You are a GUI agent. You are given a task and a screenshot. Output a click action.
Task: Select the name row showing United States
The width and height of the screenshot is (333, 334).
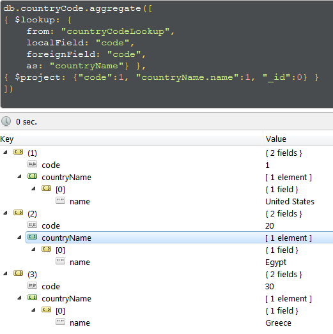tap(166, 201)
